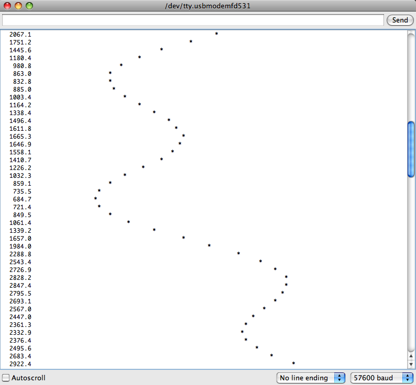Screen dimensions: 416x385
Task: Select the value 2376.4
Action: pos(20,341)
